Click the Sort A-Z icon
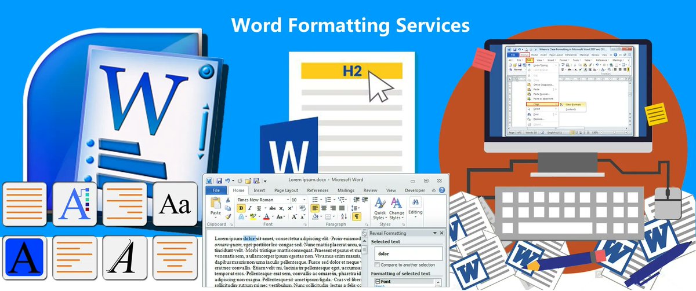 tap(344, 217)
